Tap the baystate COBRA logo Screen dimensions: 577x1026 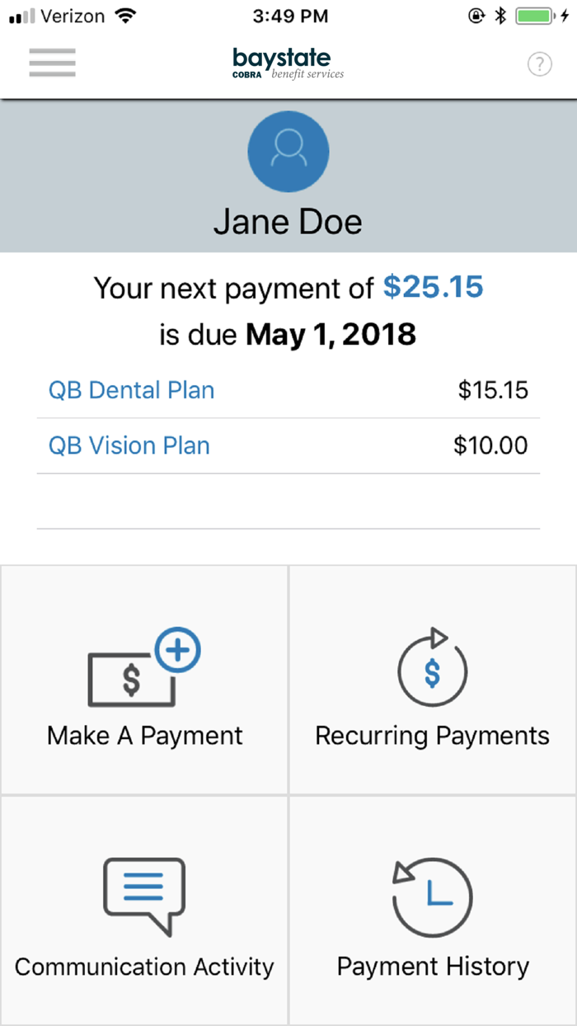288,63
